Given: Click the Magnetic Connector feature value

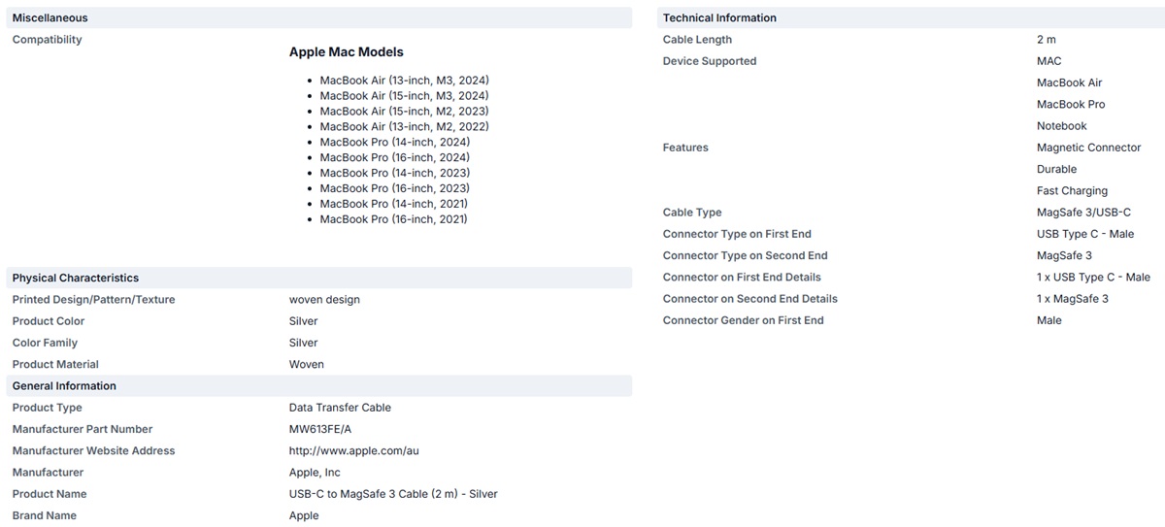Looking at the screenshot, I should [1088, 148].
